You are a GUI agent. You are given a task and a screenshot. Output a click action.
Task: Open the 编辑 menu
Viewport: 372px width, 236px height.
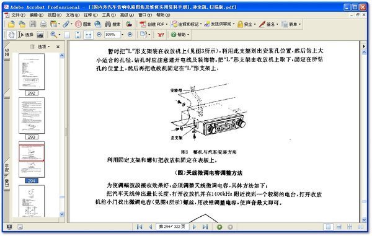36,15
